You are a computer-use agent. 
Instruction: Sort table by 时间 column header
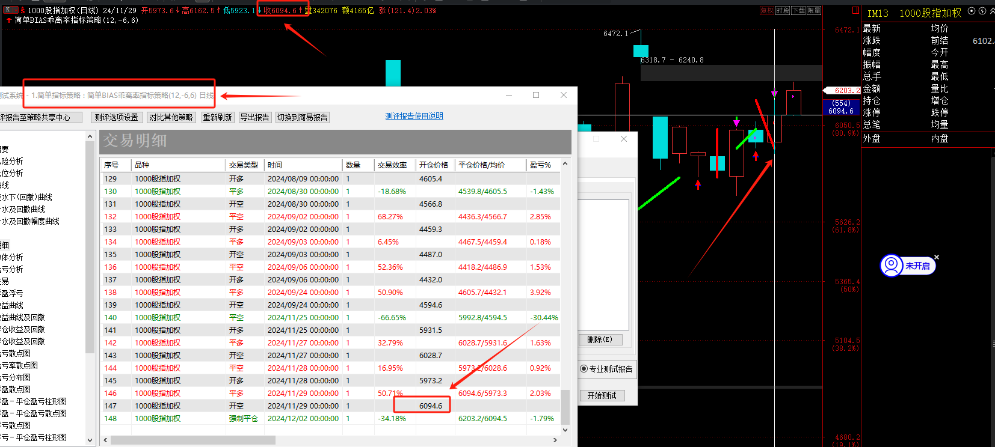303,165
